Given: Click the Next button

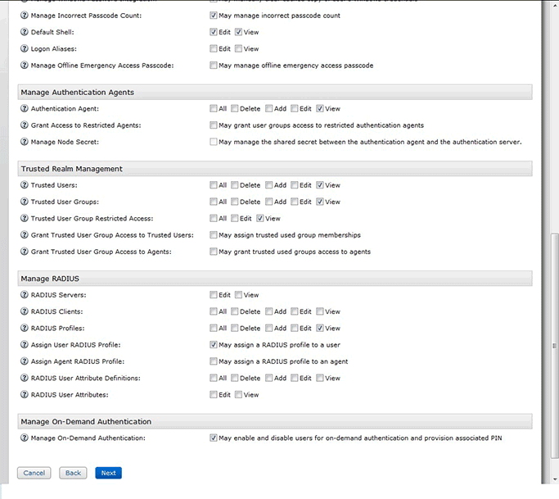Looking at the screenshot, I should 108,473.
